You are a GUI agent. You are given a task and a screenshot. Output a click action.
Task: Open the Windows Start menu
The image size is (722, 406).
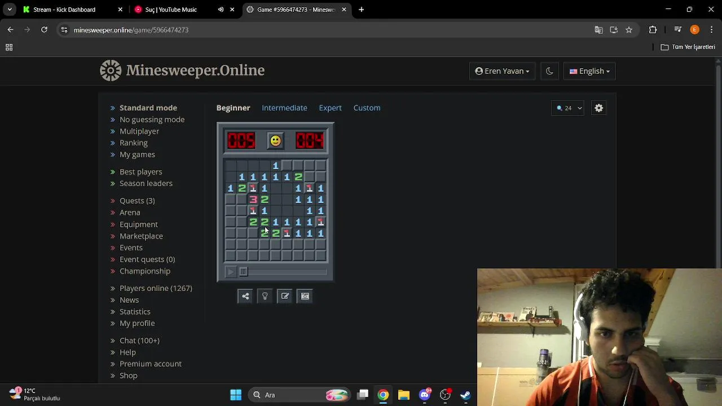(236, 395)
